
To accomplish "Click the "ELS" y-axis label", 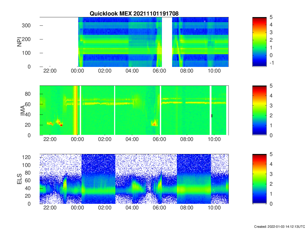I will pyautogui.click(x=19, y=179).
